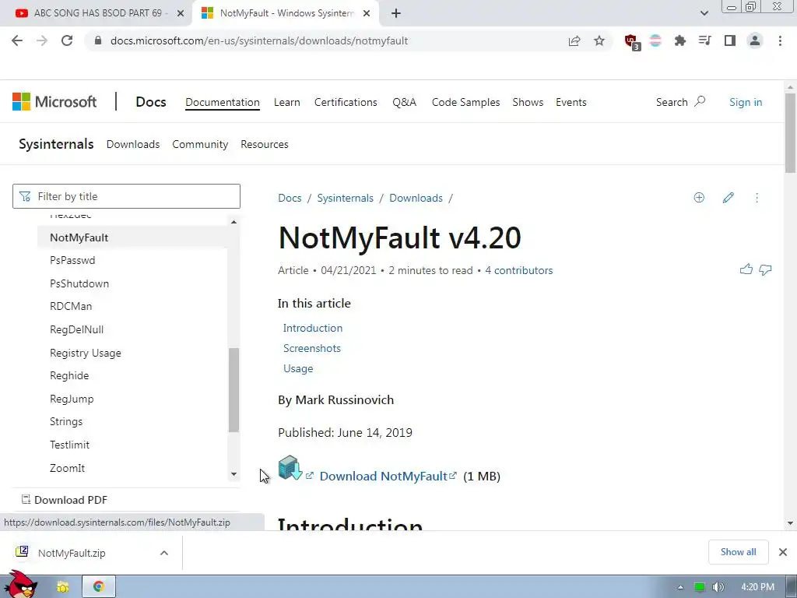Open the Resources nav link
Image resolution: width=797 pixels, height=598 pixels.
pyautogui.click(x=265, y=144)
